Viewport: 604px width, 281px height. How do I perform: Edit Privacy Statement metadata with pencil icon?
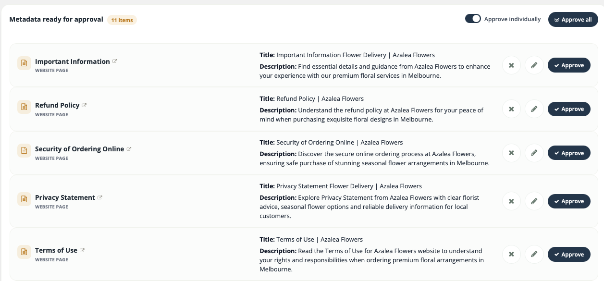point(534,201)
